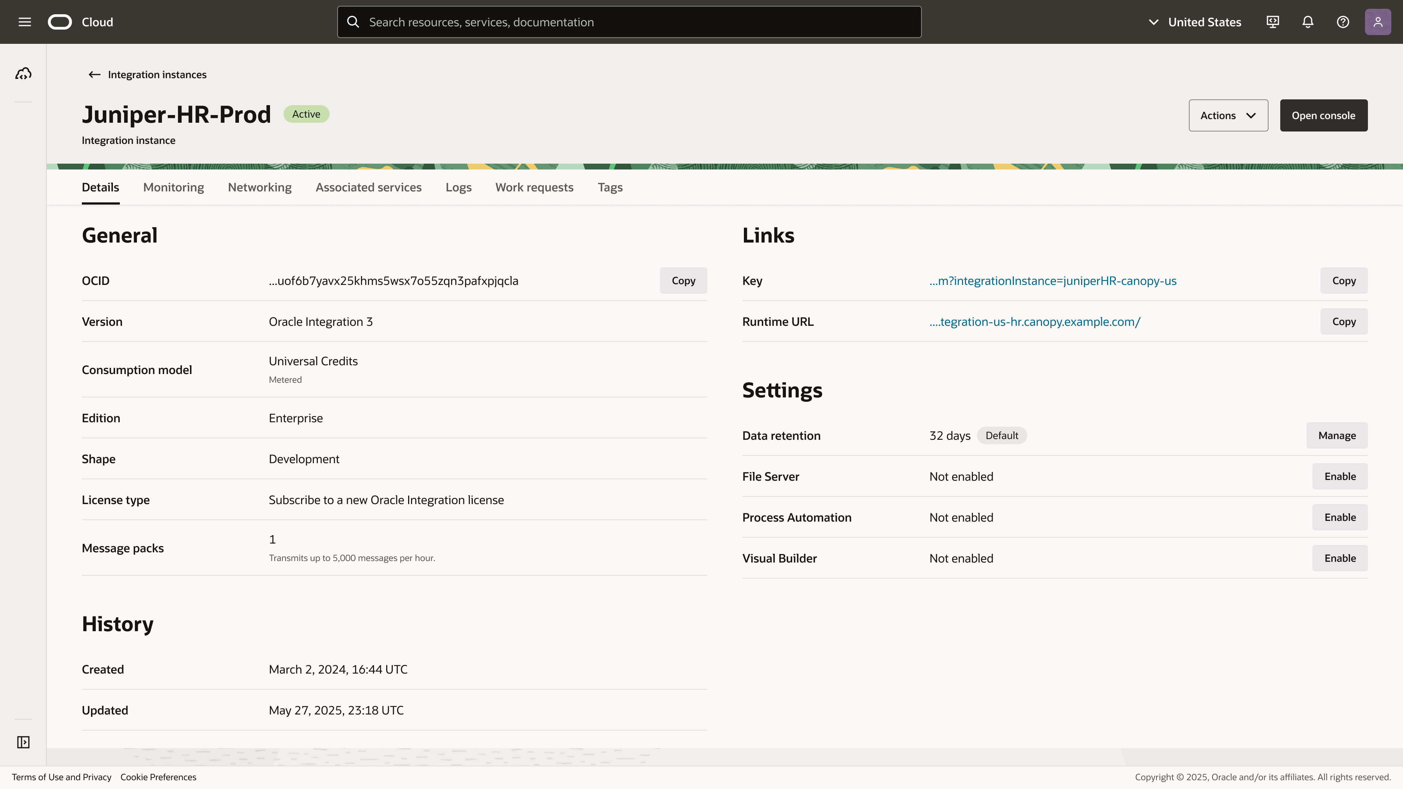This screenshot has height=789, width=1403.
Task: Click the Oracle Cloud logo
Action: coord(60,22)
